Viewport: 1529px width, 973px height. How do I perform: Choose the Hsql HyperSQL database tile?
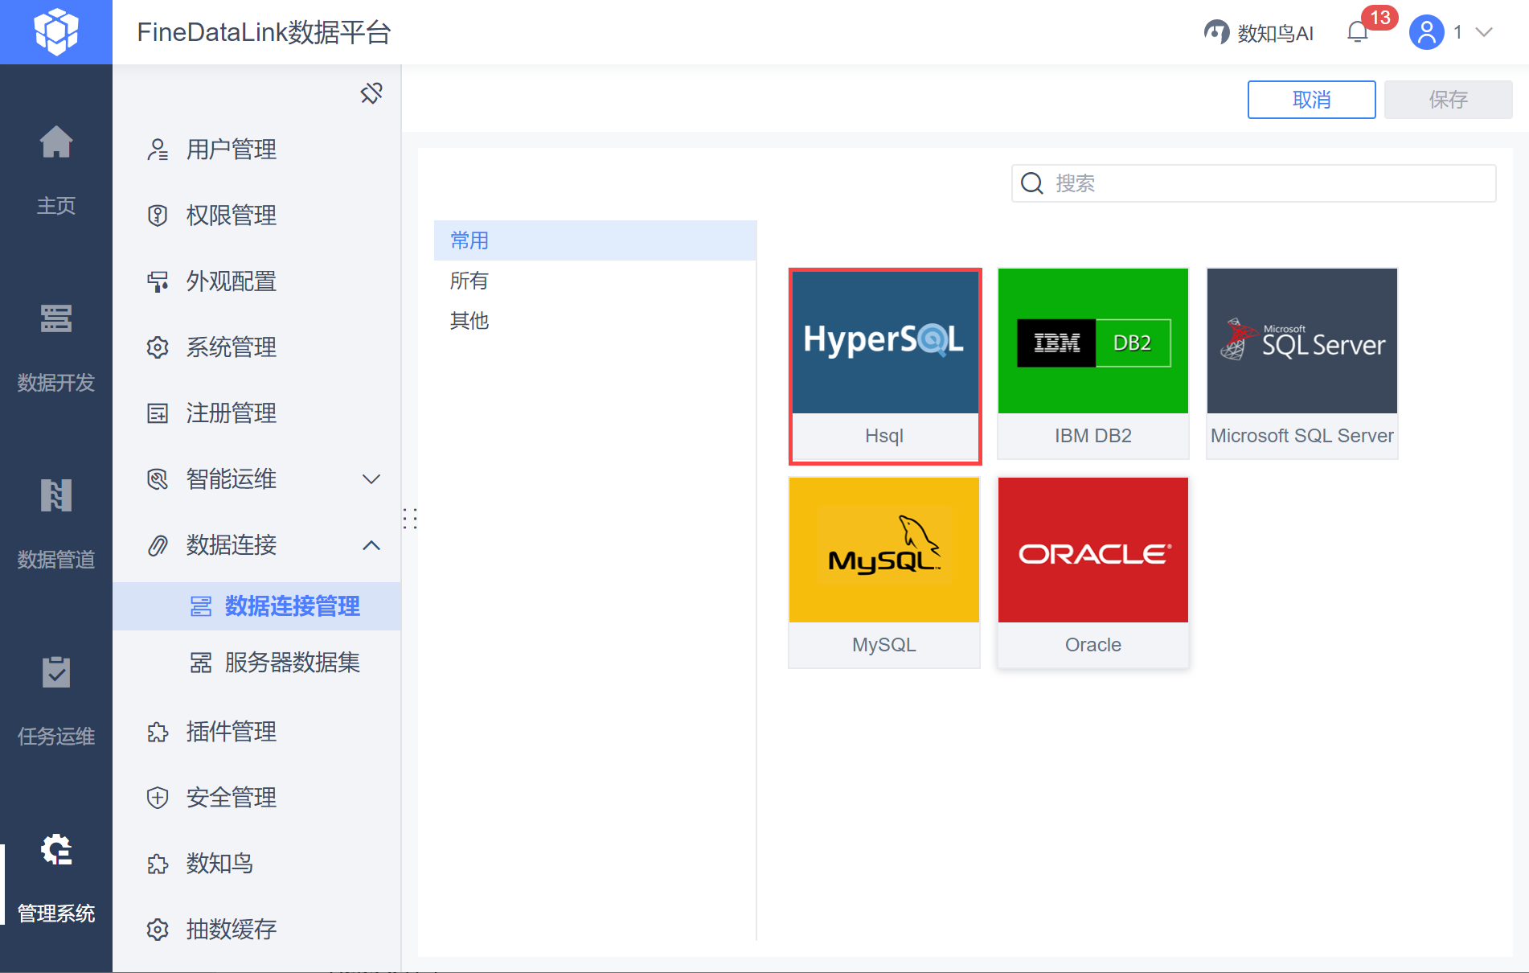884,365
